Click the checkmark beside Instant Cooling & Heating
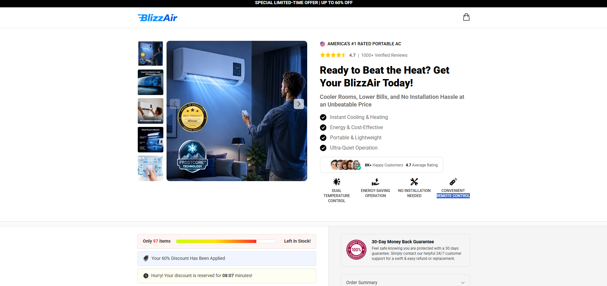 323,117
